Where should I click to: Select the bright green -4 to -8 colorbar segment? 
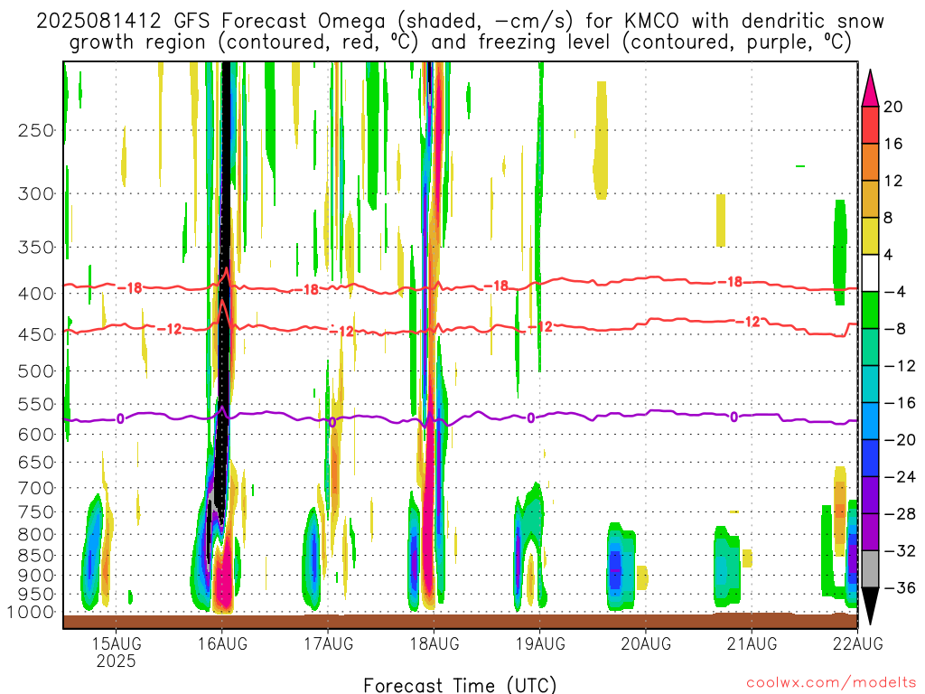[870, 311]
